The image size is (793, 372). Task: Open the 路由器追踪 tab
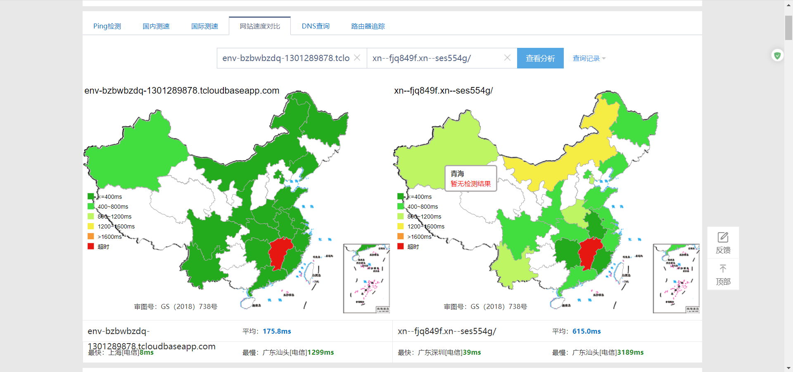(x=368, y=26)
